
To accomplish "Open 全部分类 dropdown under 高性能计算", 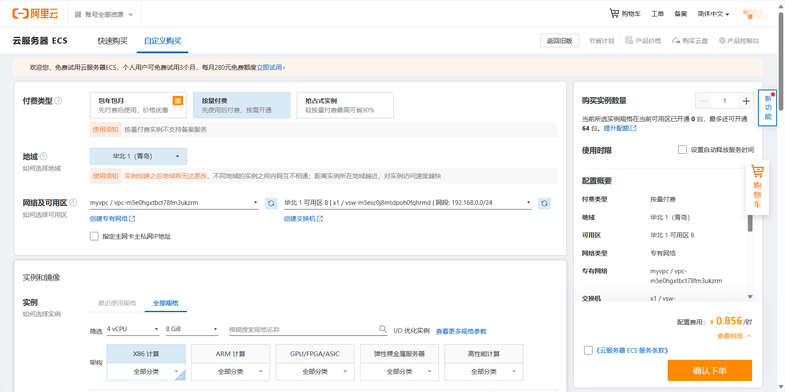I will point(484,372).
